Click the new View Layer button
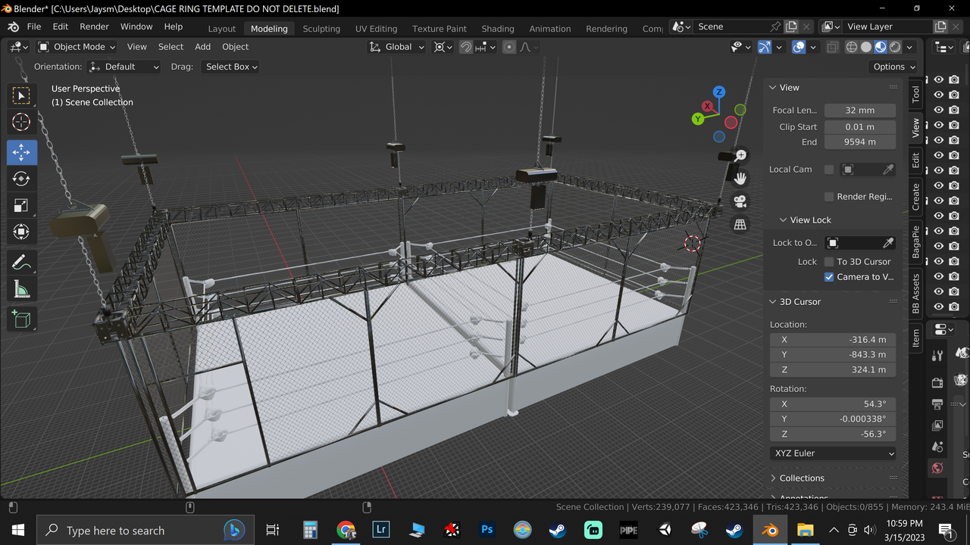 pos(940,26)
